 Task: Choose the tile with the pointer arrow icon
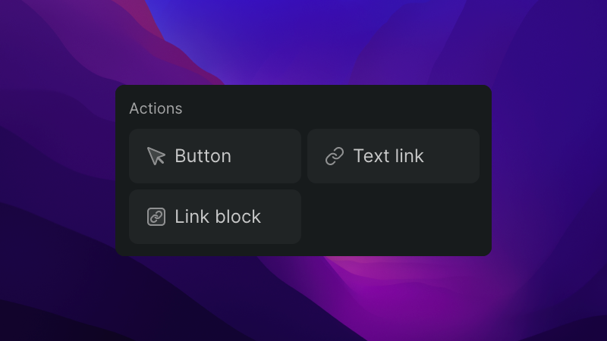pos(215,156)
